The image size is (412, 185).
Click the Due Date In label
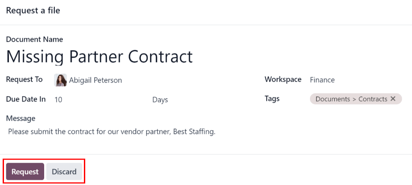click(26, 99)
